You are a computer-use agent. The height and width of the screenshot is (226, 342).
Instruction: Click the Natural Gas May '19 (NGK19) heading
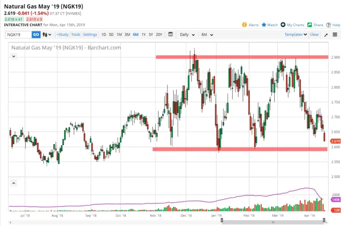(x=44, y=7)
